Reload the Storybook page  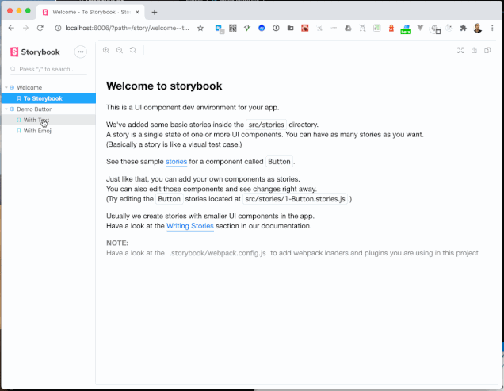[x=40, y=28]
